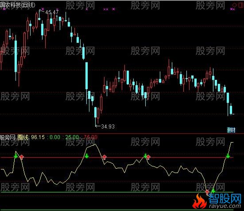Select the stock title 国农科技(日线)
This screenshot has height=211, width=244.
click(17, 5)
